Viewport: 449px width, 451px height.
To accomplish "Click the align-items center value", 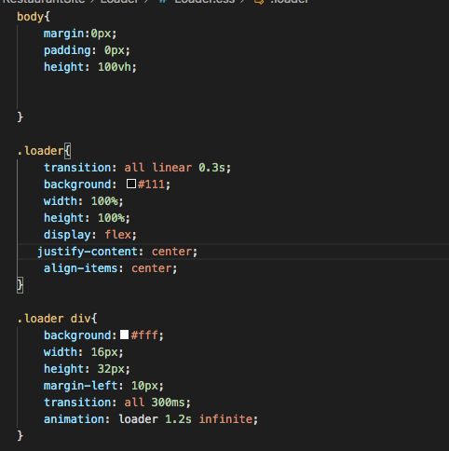I will (x=151, y=268).
